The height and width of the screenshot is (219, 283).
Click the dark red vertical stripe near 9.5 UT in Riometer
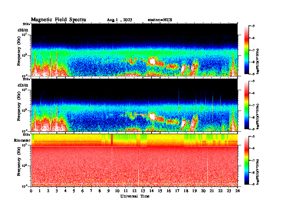tap(112, 140)
